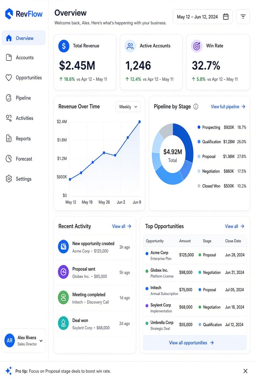
Task: Click the Proposal sent activity title
Action: pyautogui.click(x=84, y=269)
